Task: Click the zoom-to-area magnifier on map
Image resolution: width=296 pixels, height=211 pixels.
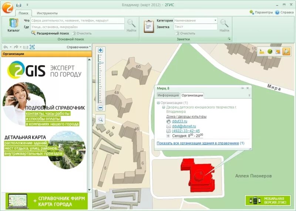Action: point(100,120)
